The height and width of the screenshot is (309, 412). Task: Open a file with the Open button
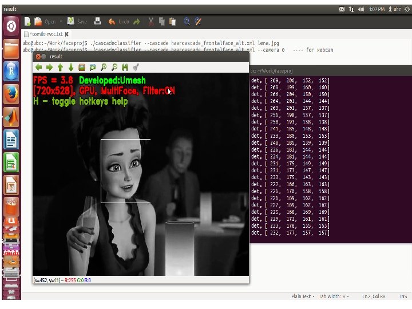pyautogui.click(x=45, y=22)
